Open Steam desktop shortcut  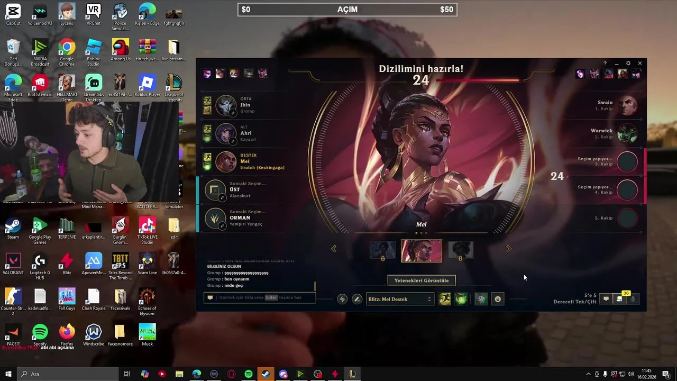(x=13, y=229)
